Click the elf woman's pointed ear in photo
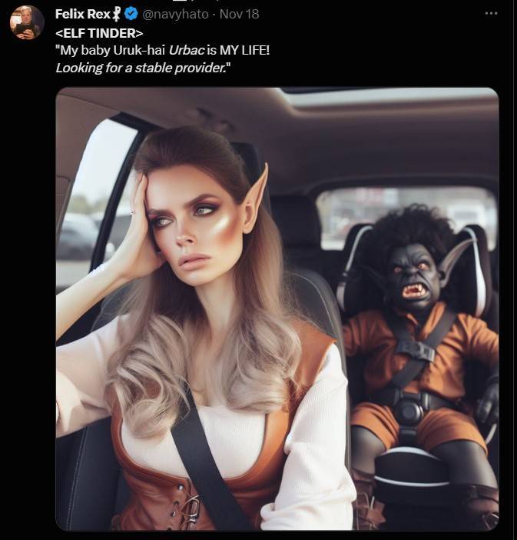517x540 pixels. pos(256,200)
